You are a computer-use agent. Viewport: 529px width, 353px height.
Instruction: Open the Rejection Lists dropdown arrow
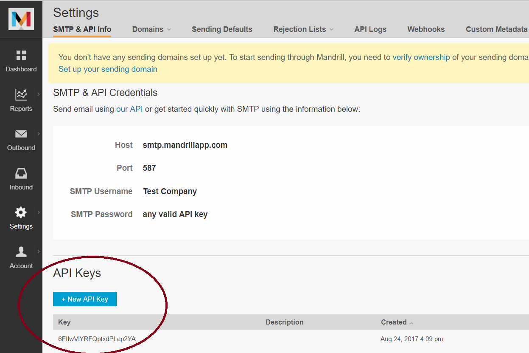pos(331,30)
